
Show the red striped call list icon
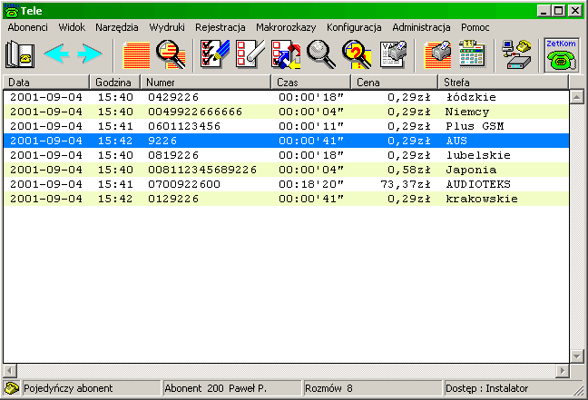pyautogui.click(x=136, y=55)
